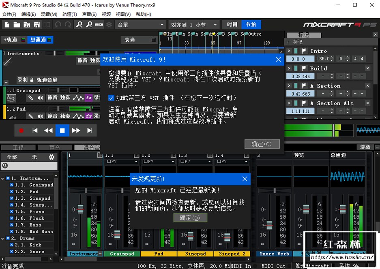Open the output dropdown of mixer channel 1.1
The width and height of the screenshot is (380, 269).
pyautogui.click(x=122, y=162)
